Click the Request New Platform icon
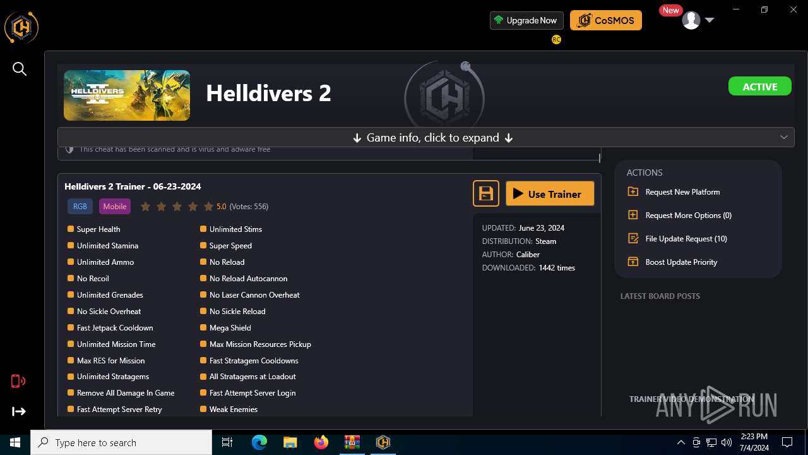This screenshot has height=455, width=808. [633, 191]
